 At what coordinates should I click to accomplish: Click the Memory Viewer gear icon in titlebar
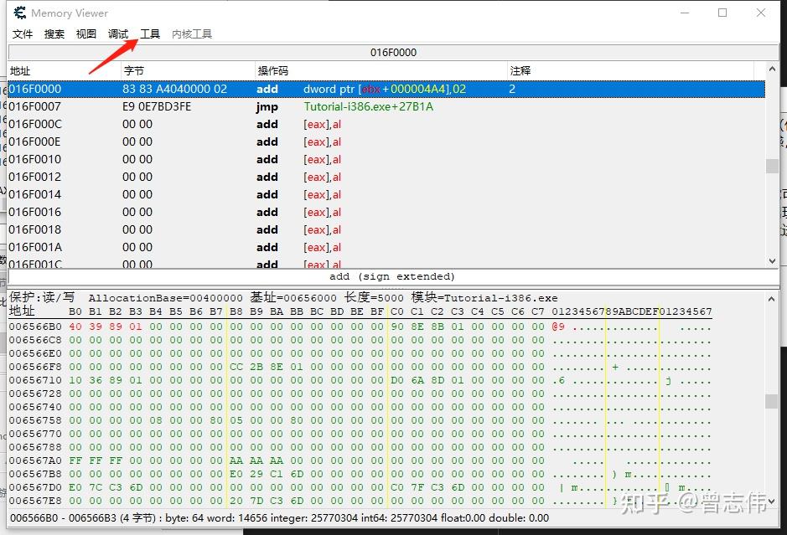[18, 13]
